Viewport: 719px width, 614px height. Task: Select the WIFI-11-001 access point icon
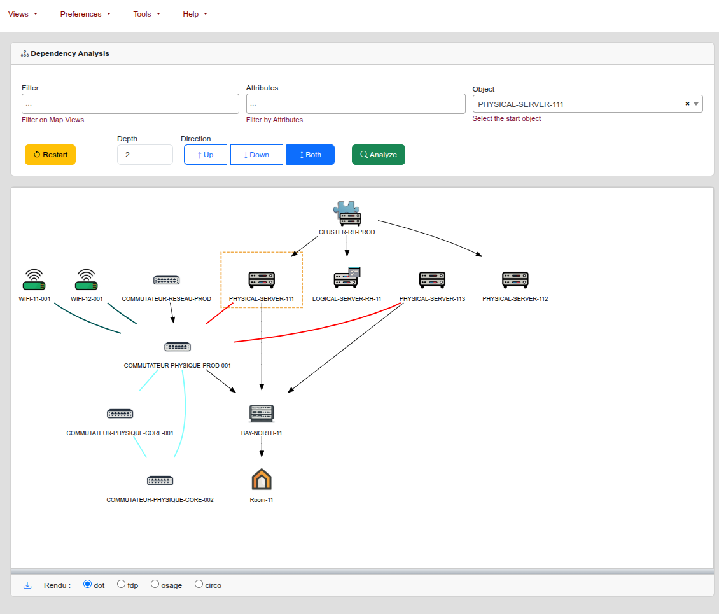[34, 279]
